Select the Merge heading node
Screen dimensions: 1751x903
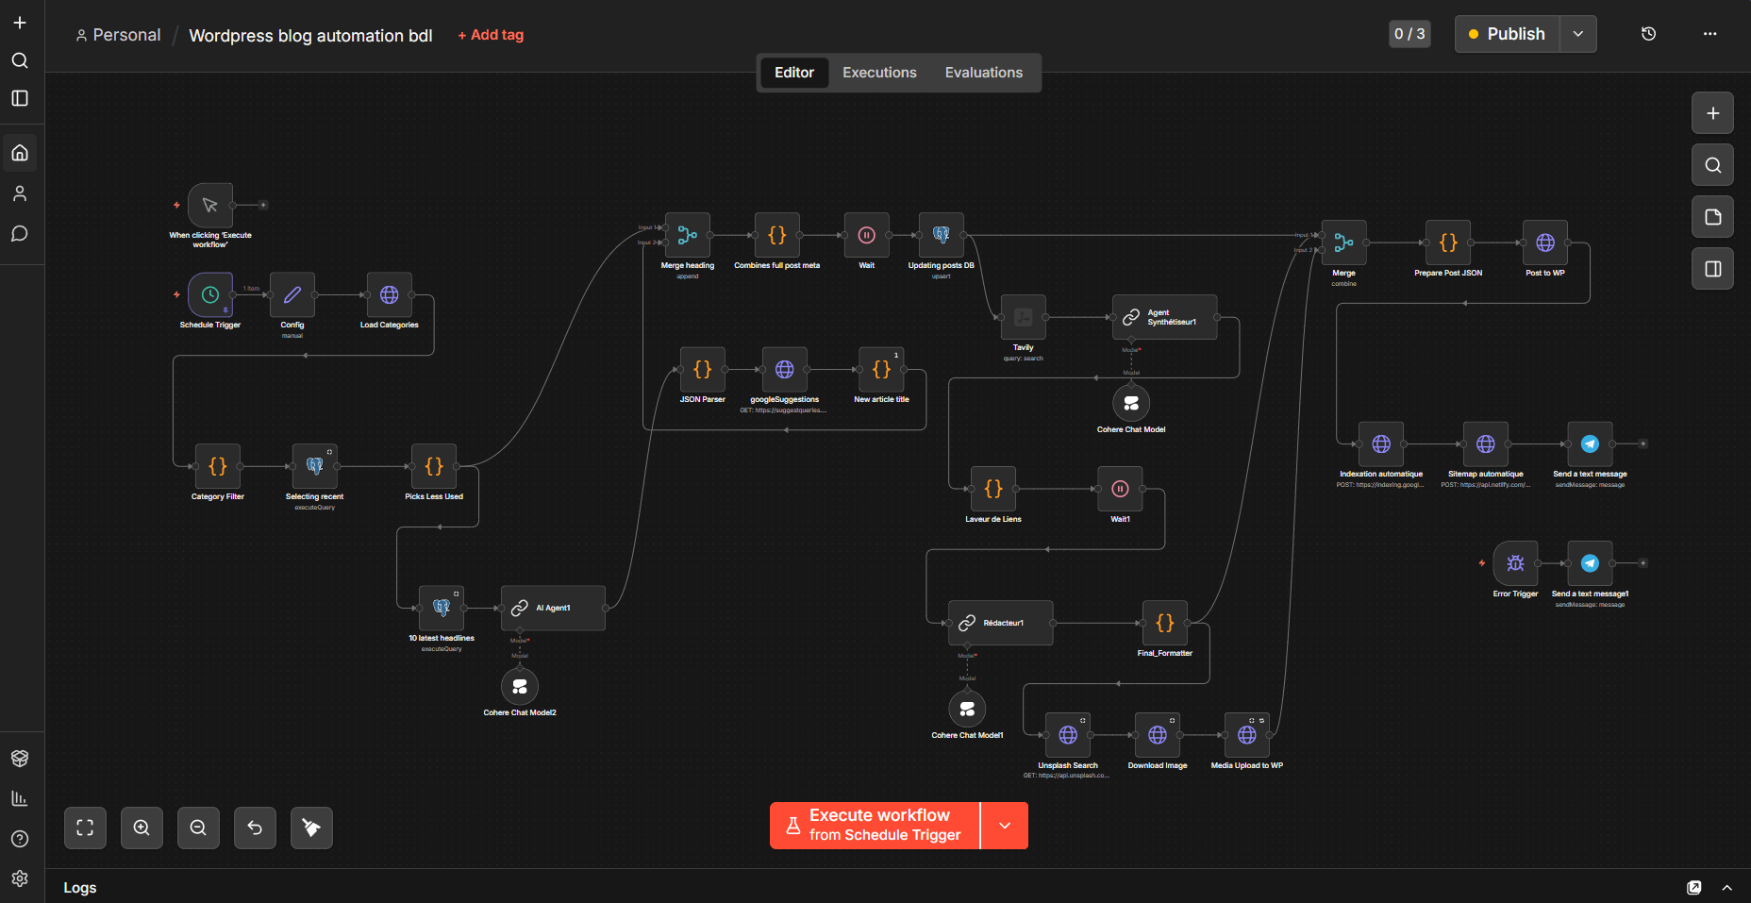(688, 235)
